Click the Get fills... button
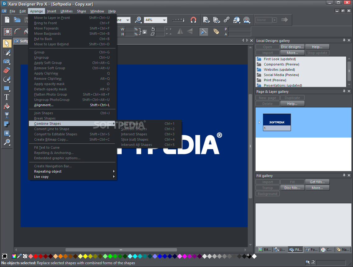 point(317,182)
